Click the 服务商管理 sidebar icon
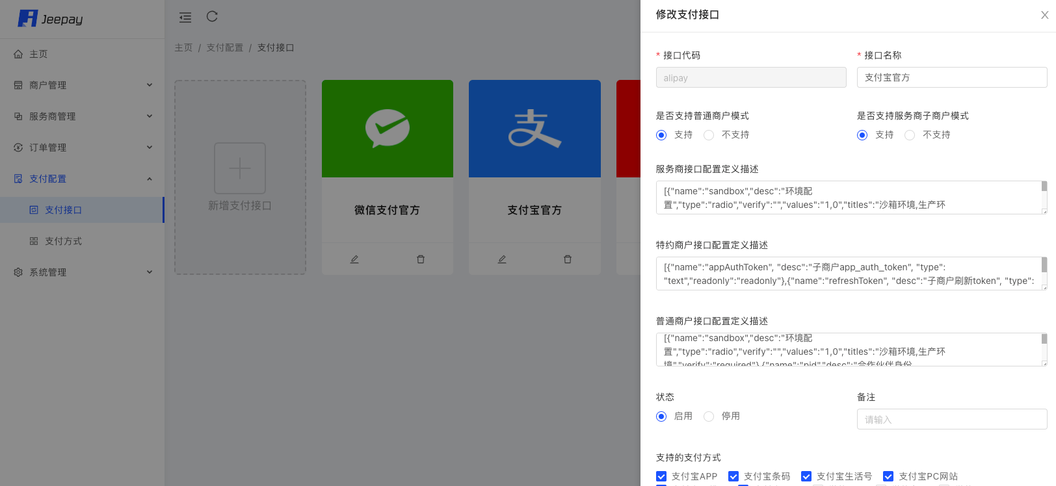 coord(18,116)
